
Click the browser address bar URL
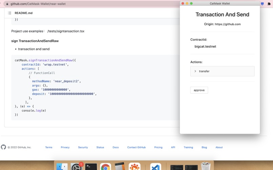pyautogui.click(x=38, y=4)
